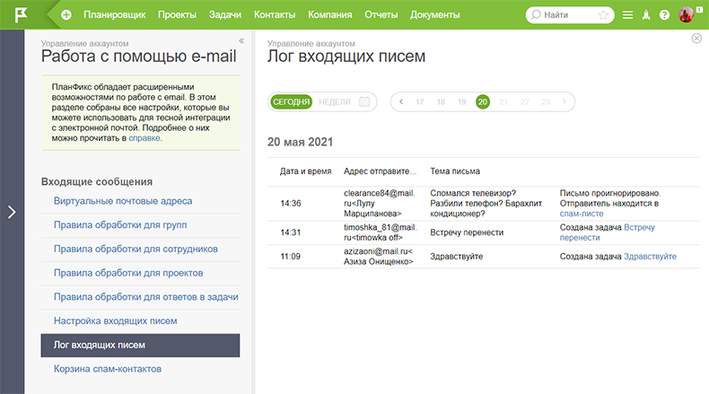Open Правила обработки для ответов в задачи

click(x=146, y=297)
